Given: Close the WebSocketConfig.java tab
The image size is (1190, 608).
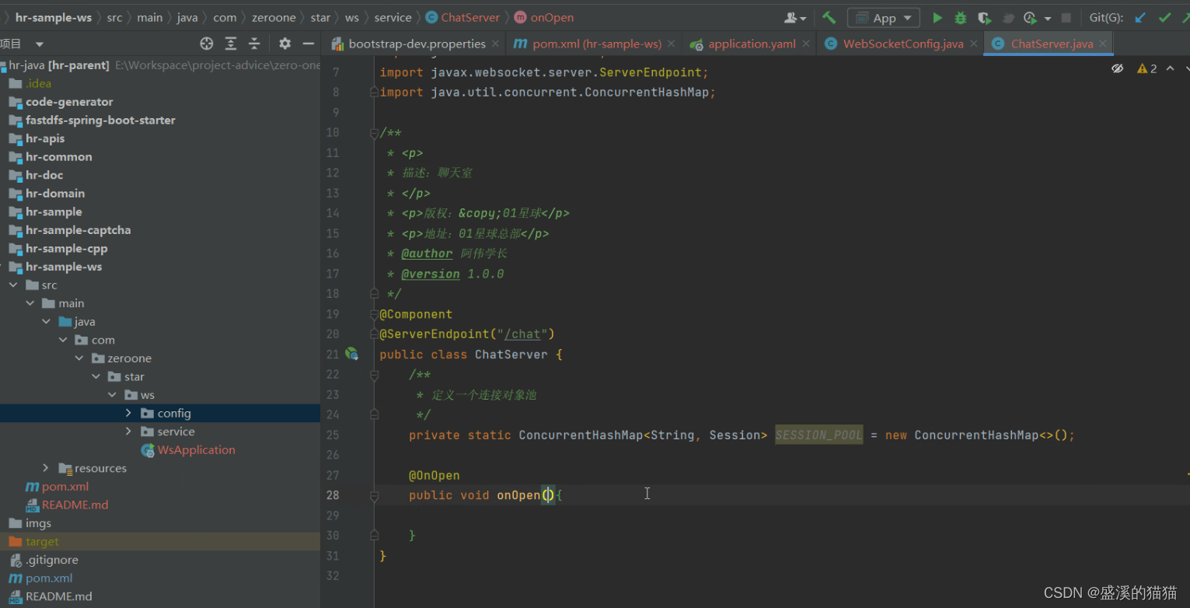Looking at the screenshot, I should [x=974, y=44].
